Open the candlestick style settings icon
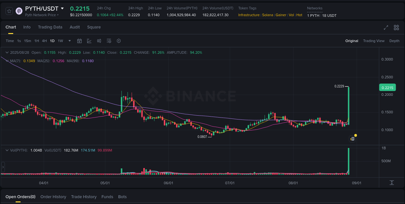The width and height of the screenshot is (405, 204). (x=99, y=41)
